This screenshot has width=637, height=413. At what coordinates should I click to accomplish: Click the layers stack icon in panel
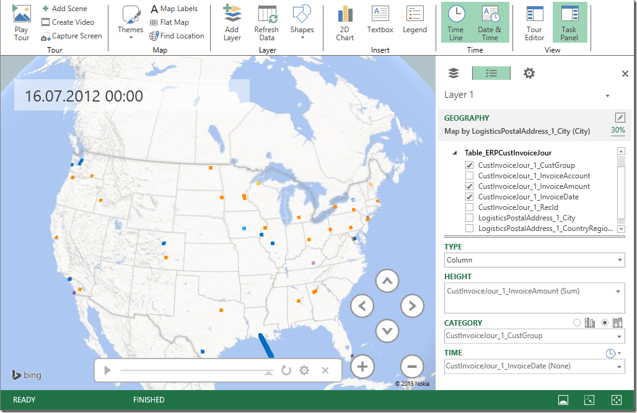click(x=454, y=74)
